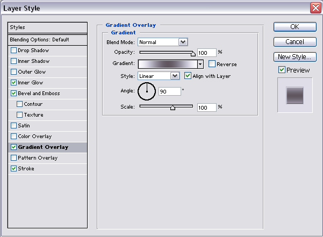Click the angle dial control

point(146,91)
